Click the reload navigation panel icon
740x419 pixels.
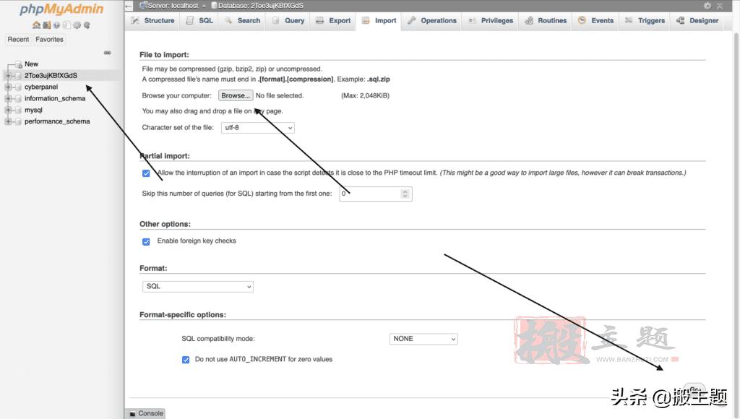tap(87, 25)
